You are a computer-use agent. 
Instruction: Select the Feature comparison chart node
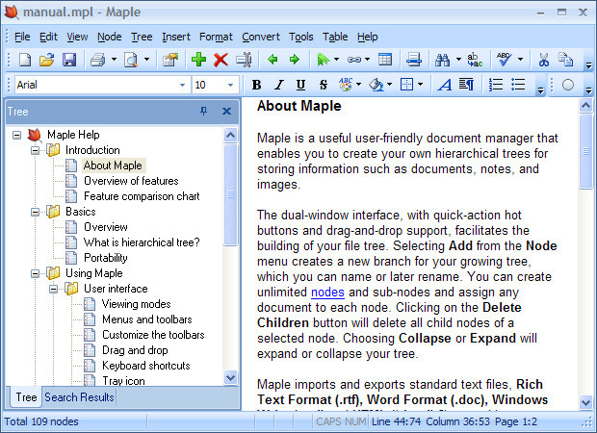(142, 196)
